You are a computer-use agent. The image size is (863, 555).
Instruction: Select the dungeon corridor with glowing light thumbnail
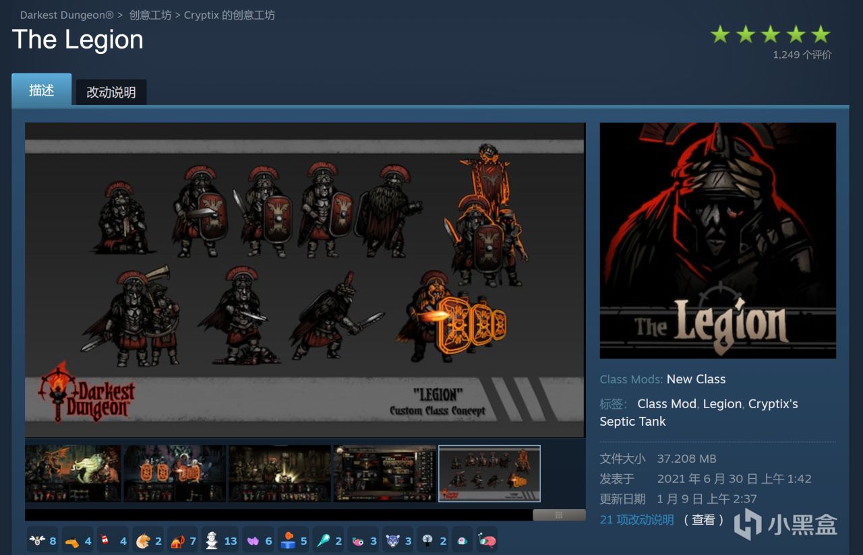point(280,474)
